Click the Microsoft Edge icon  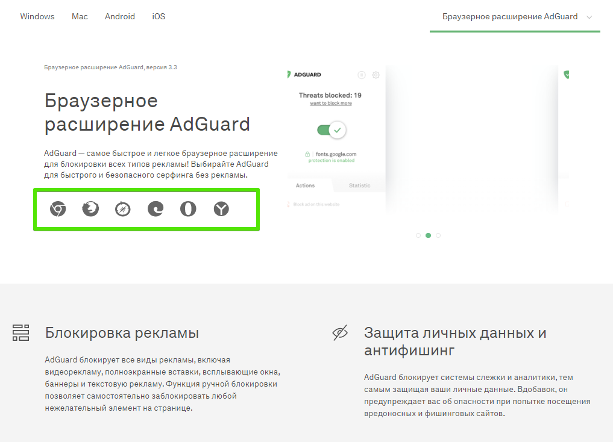[x=156, y=209]
